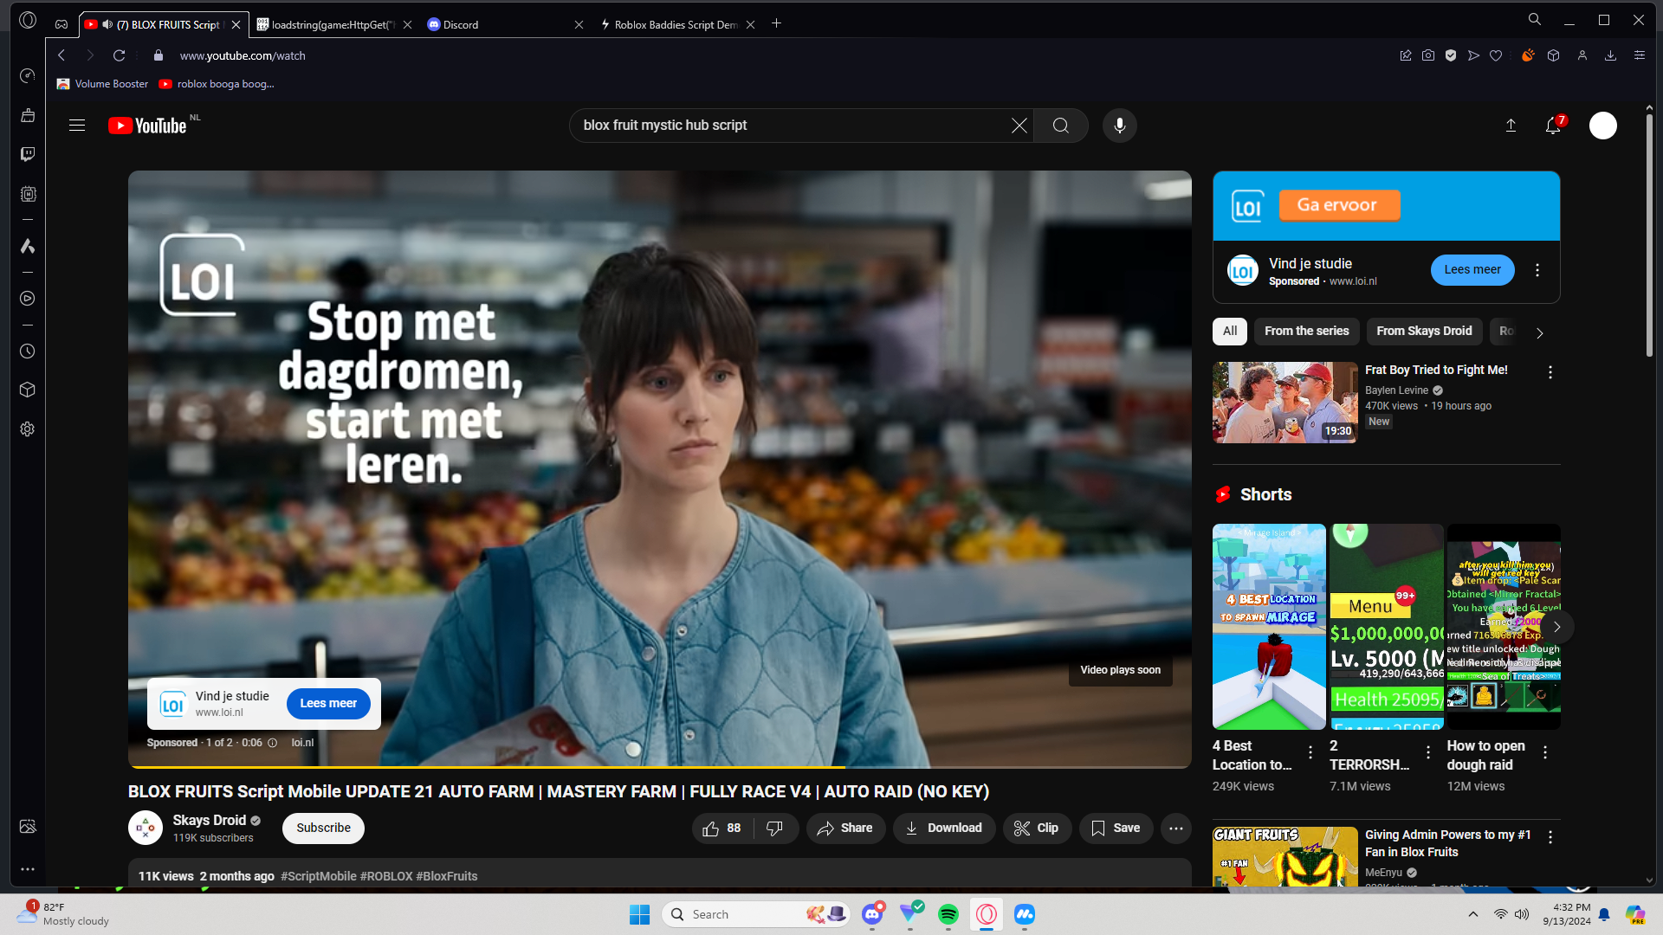The height and width of the screenshot is (935, 1663).
Task: Open options for Frat Boy Tried to Fight Me
Action: tap(1550, 372)
